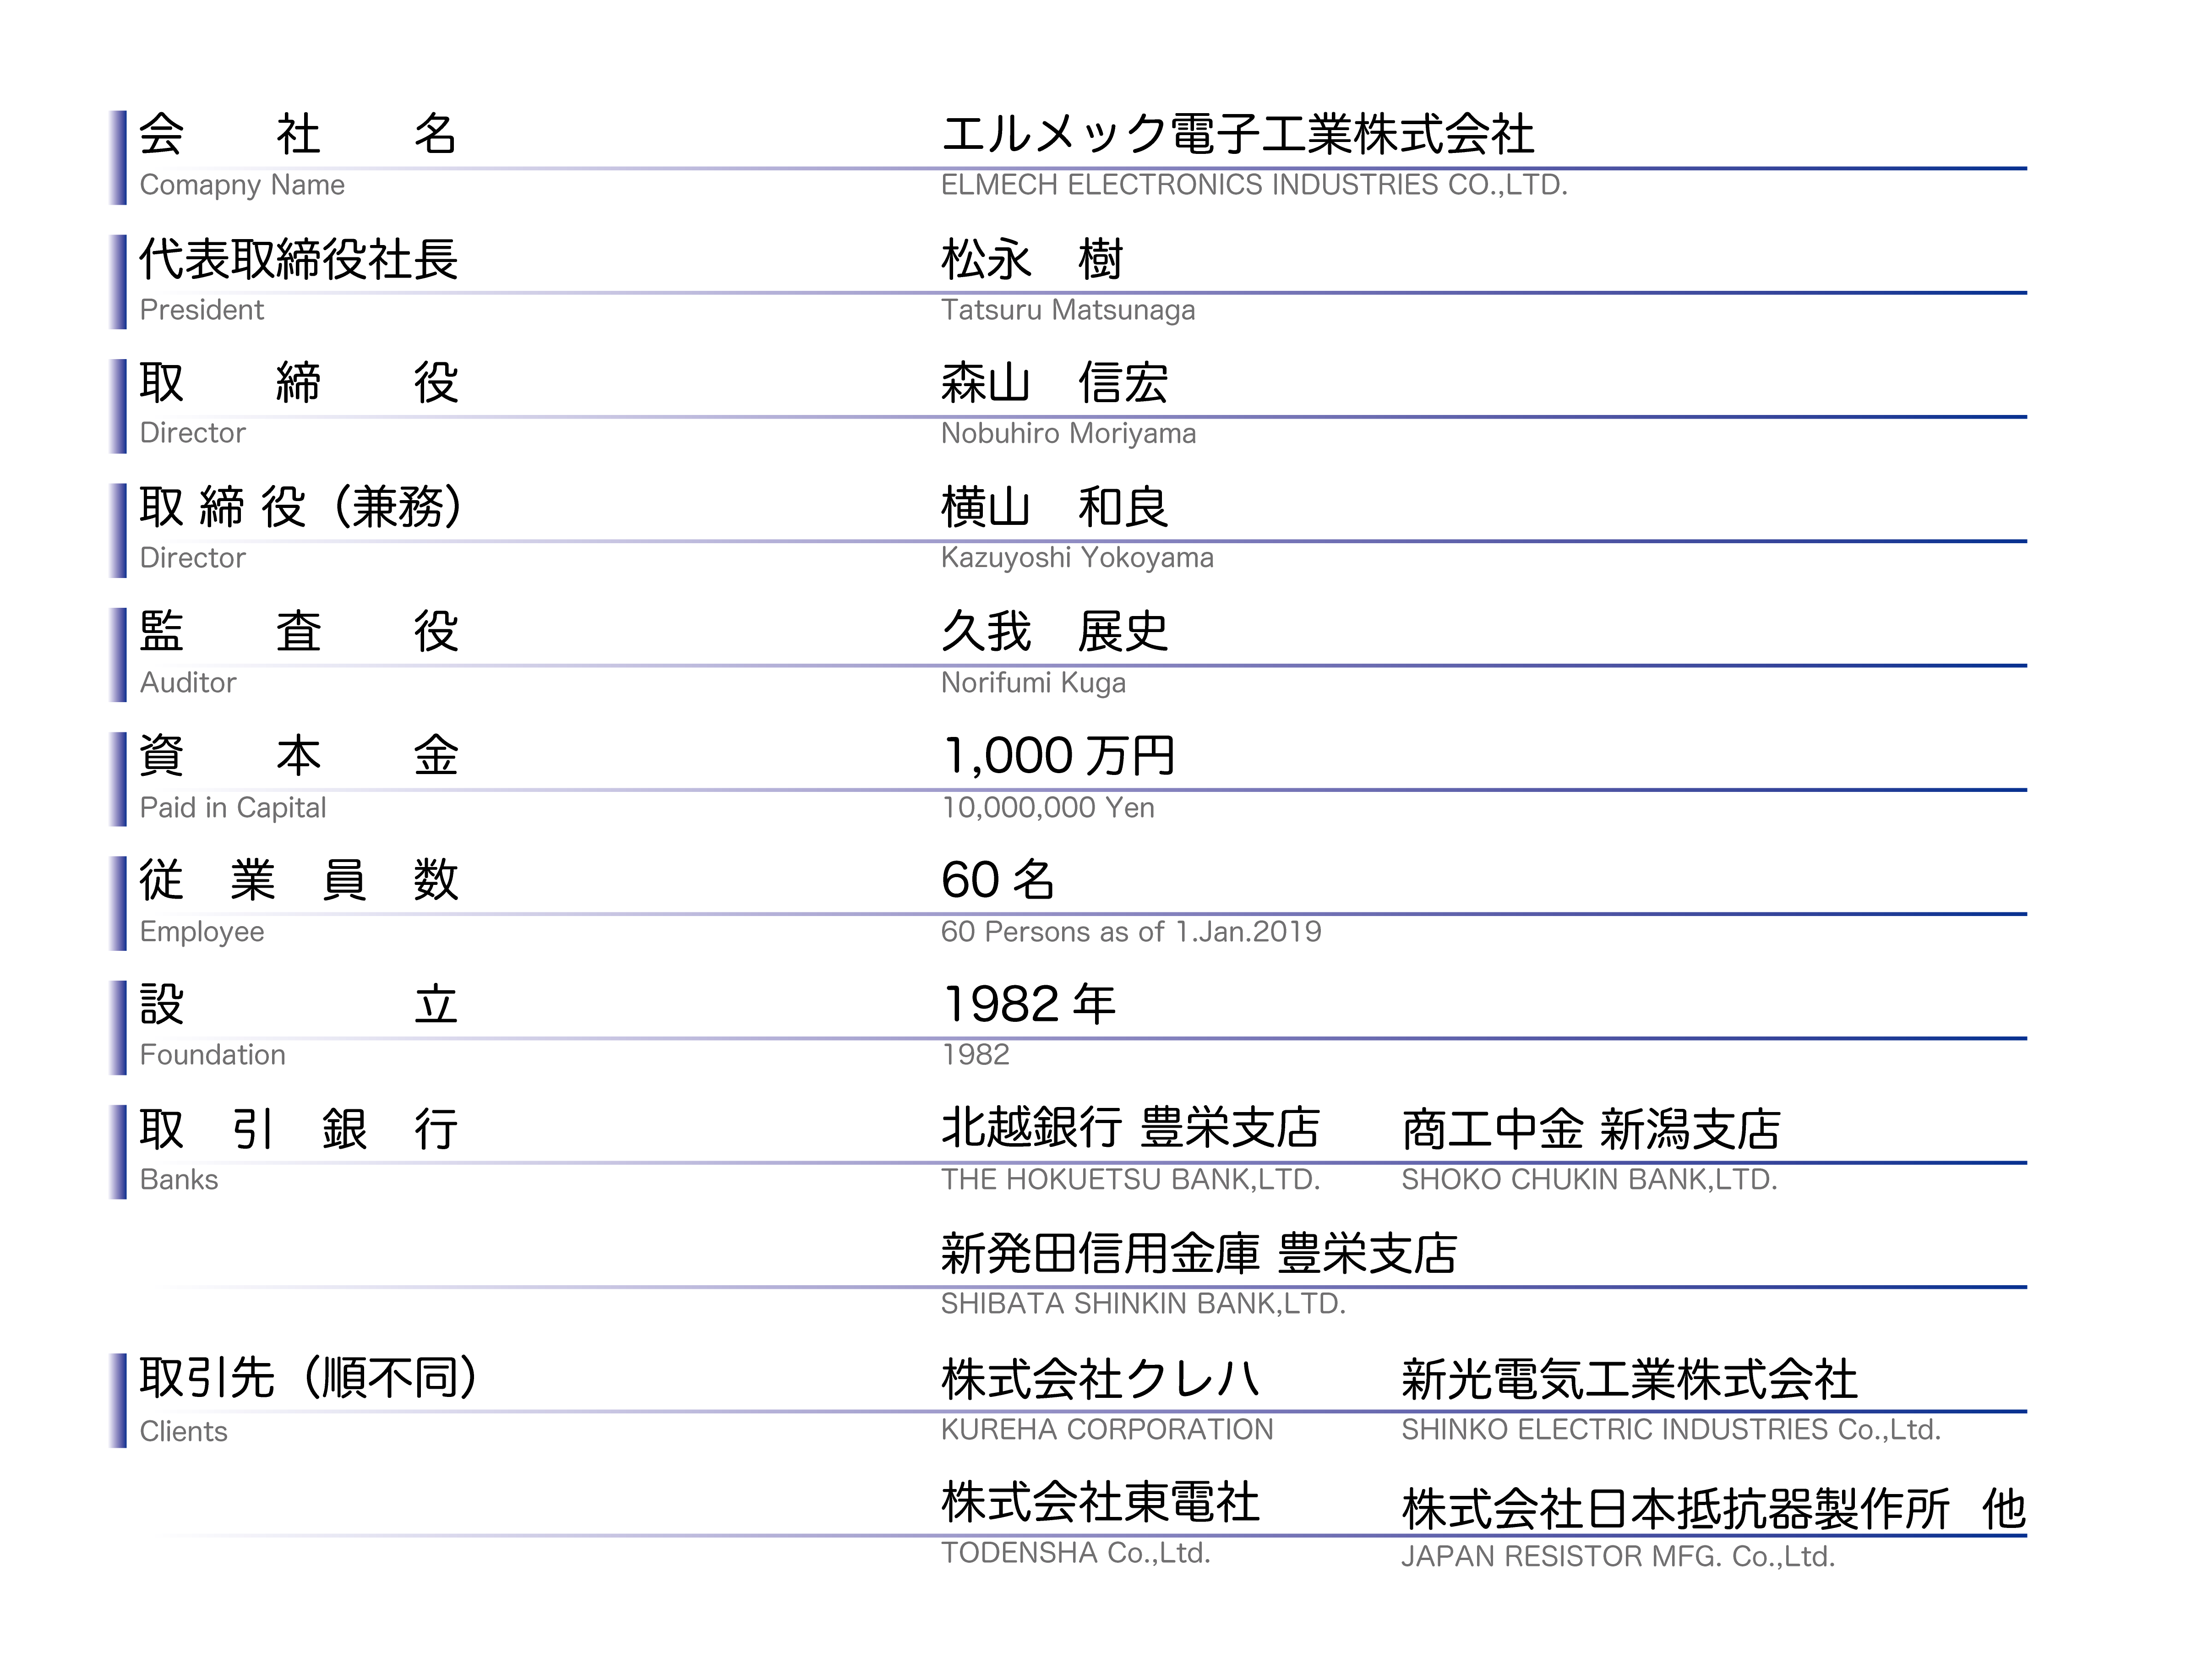Select the text エルメック電子工業株式会社

[x=1238, y=134]
